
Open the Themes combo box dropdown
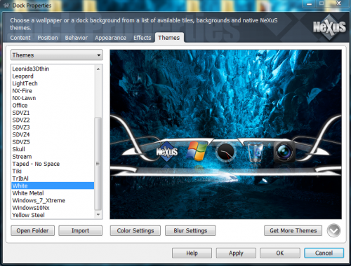pyautogui.click(x=57, y=55)
